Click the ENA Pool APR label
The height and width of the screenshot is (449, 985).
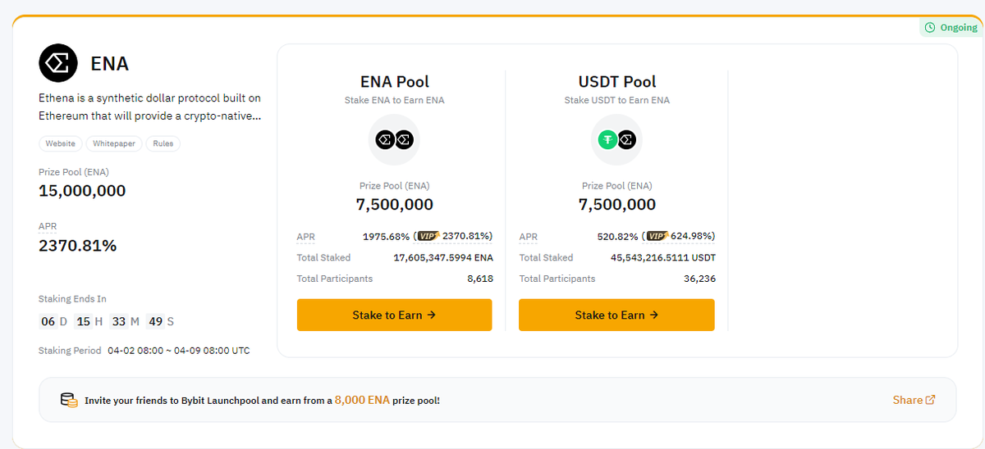click(x=305, y=237)
